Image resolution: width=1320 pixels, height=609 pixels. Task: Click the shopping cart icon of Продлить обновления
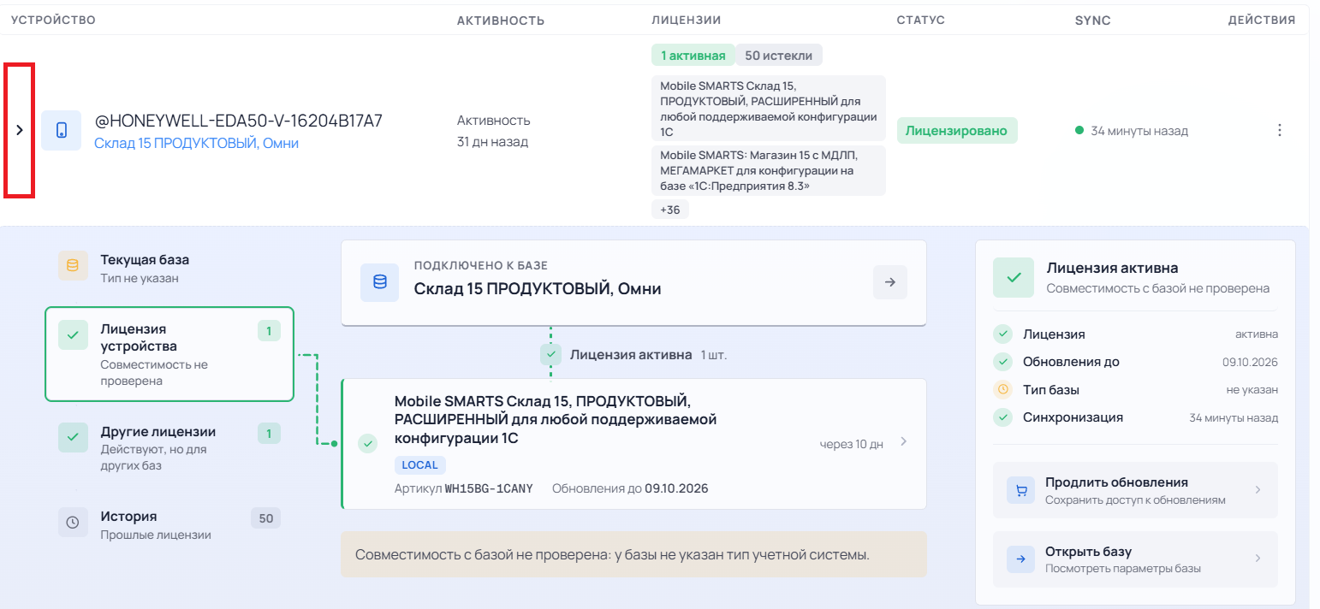pyautogui.click(x=1020, y=490)
